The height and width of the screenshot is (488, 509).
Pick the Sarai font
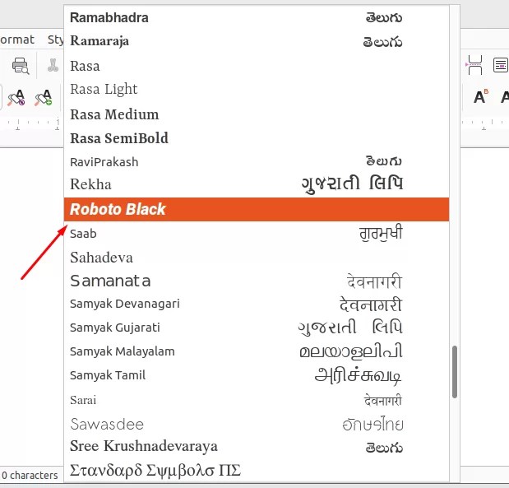coord(257,400)
